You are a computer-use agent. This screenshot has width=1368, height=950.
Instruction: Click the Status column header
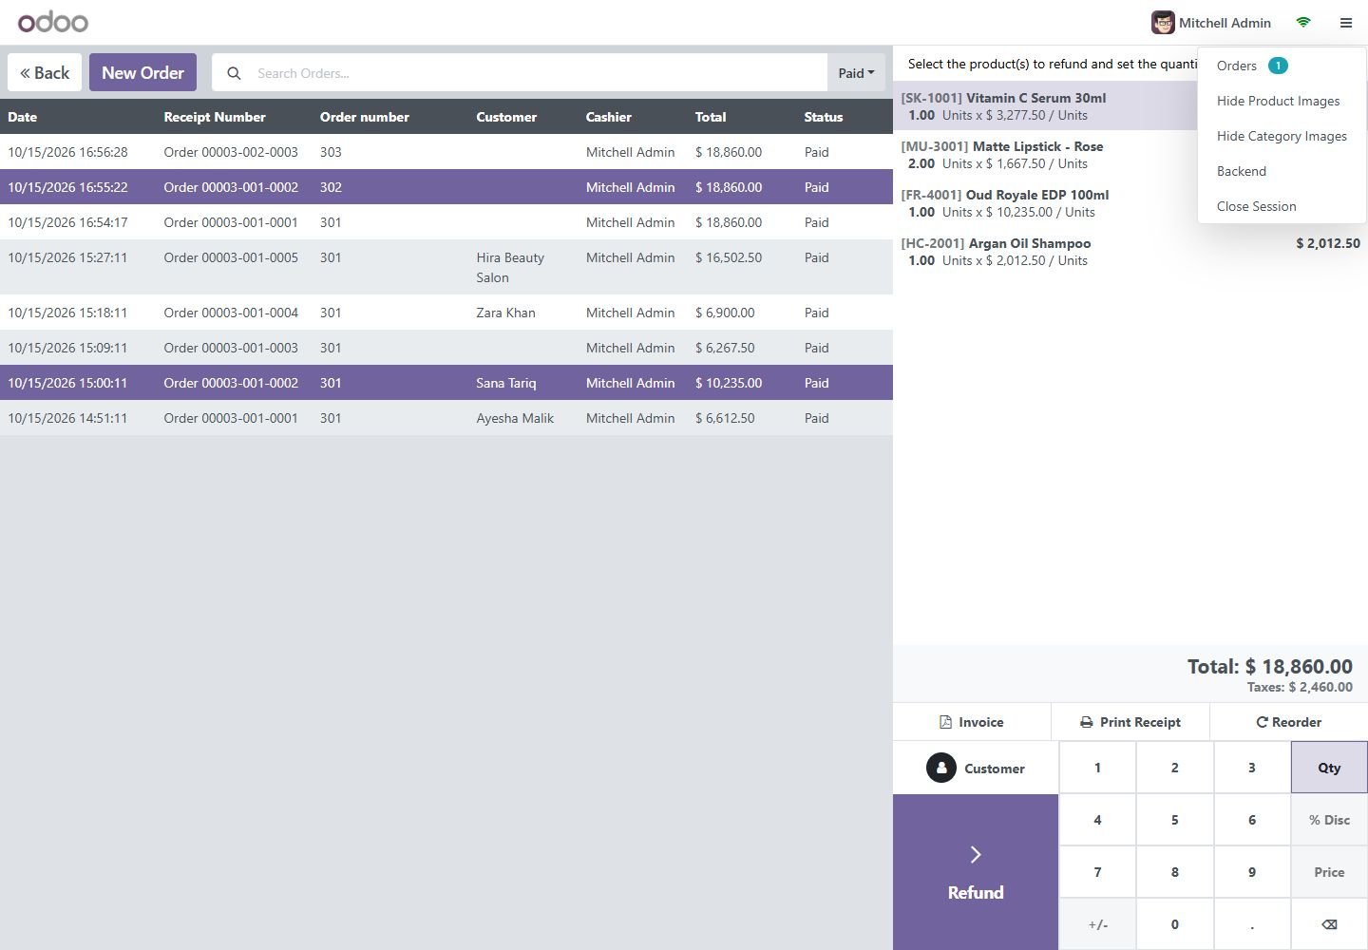pos(824,117)
